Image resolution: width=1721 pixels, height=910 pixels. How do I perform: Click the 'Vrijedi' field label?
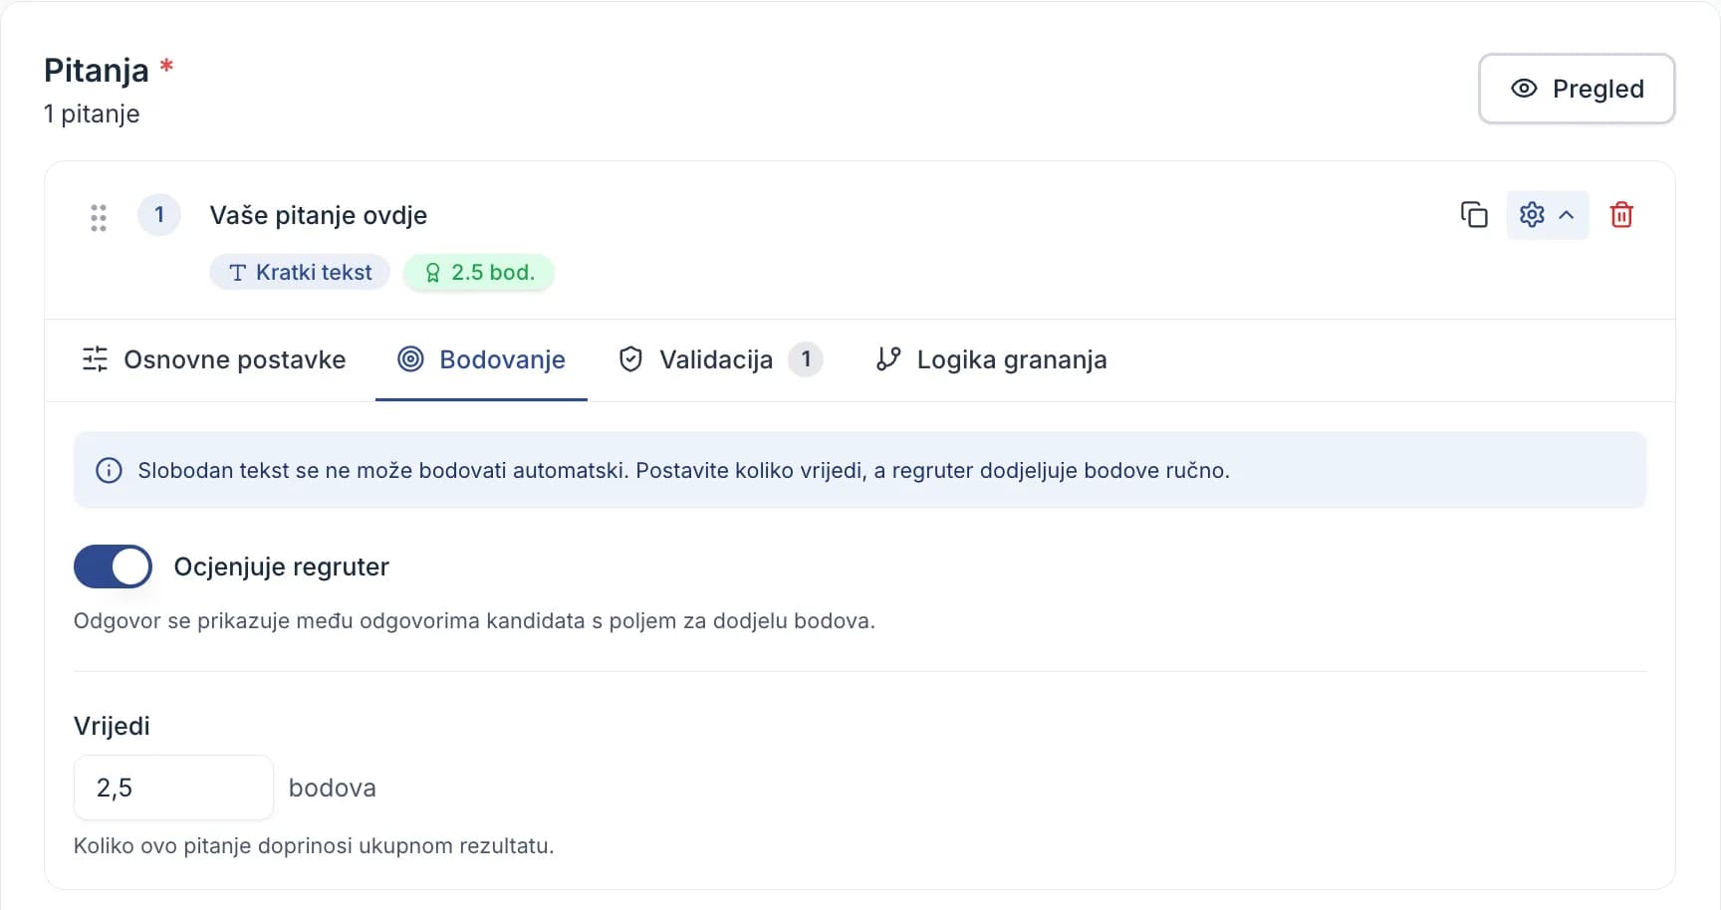pos(112,726)
